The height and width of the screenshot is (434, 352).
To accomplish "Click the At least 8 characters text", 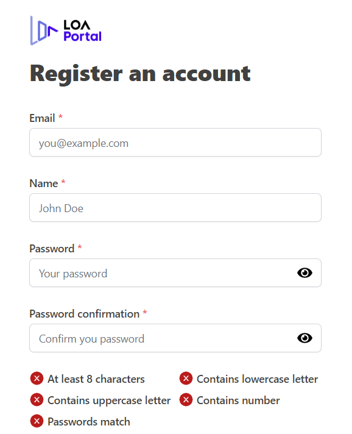I will (x=96, y=379).
